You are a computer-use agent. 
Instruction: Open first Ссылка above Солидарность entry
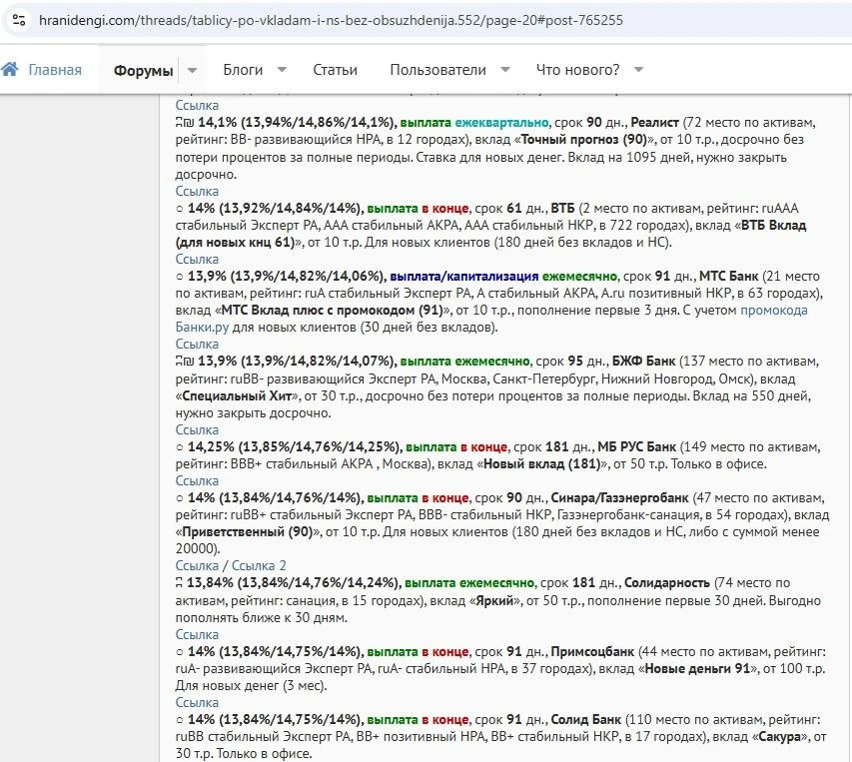(x=197, y=565)
